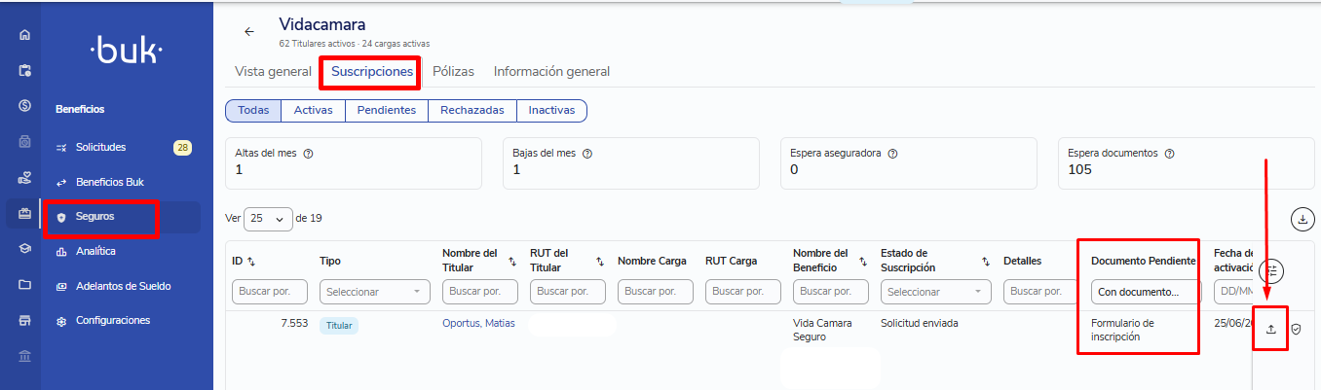Click the Nombre Carga search field
This screenshot has height=390, width=1321.
coord(656,292)
